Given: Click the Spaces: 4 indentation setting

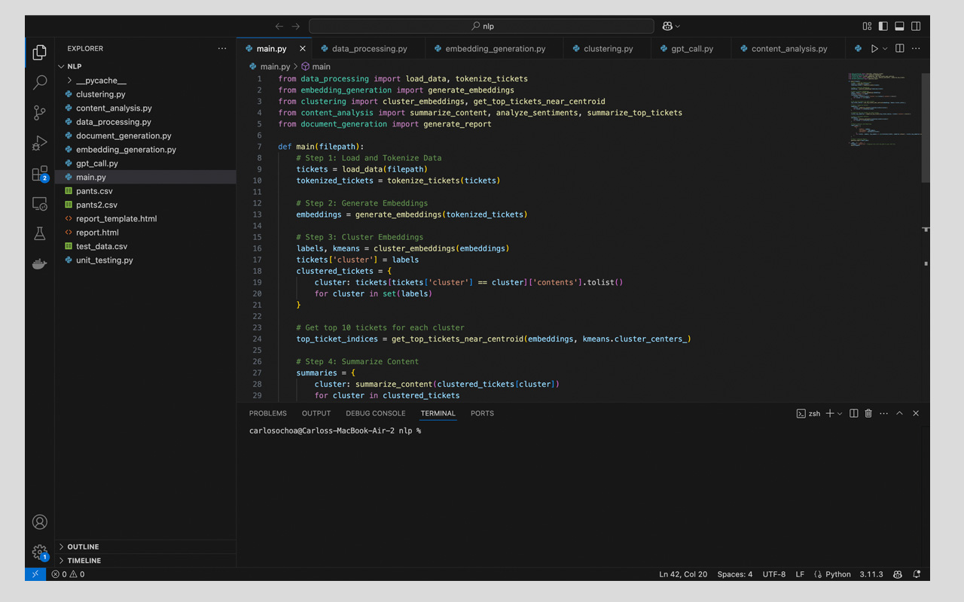Looking at the screenshot, I should click(734, 574).
